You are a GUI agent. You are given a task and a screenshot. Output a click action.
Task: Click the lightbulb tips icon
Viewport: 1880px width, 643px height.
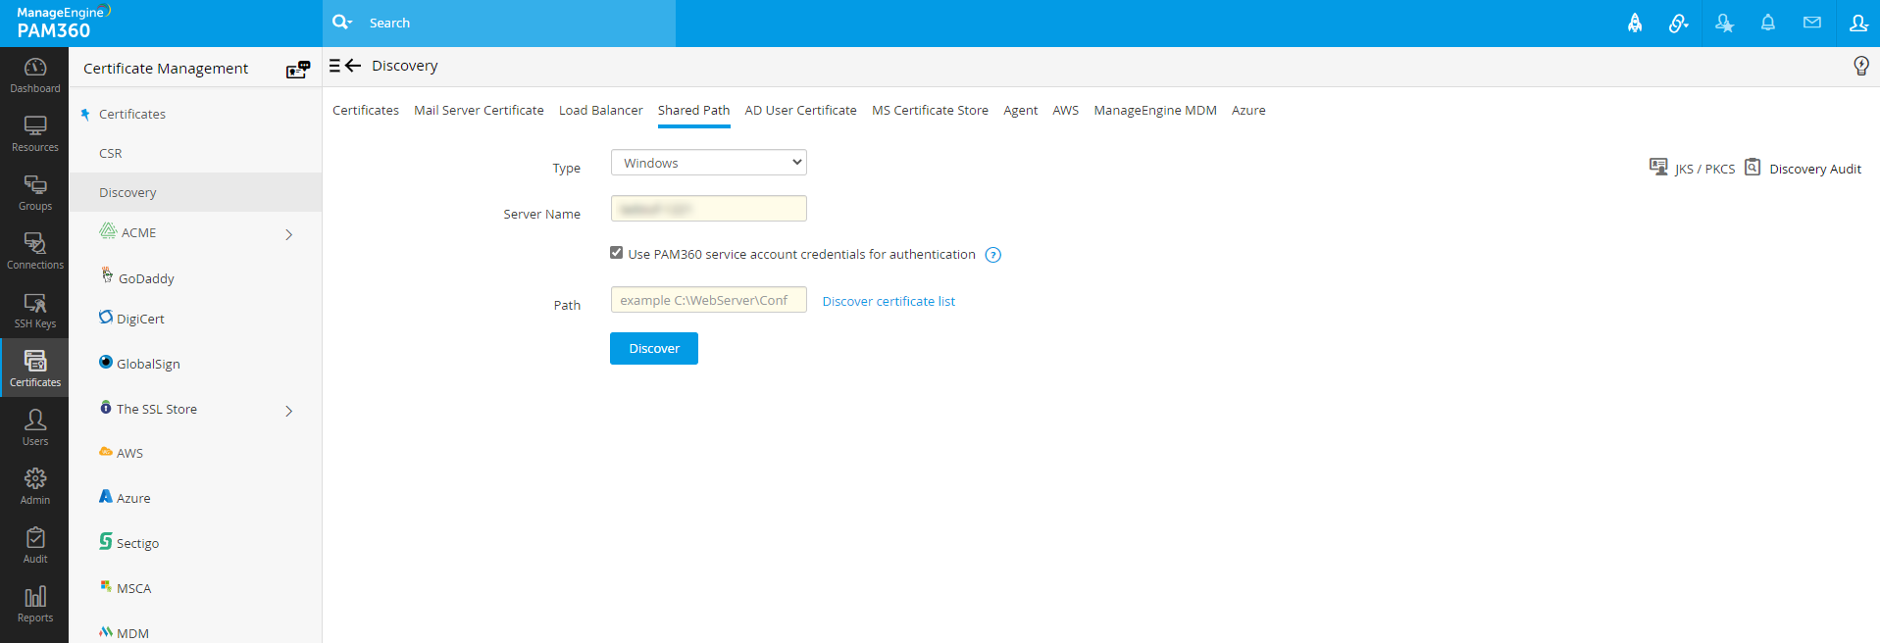[x=1860, y=66]
